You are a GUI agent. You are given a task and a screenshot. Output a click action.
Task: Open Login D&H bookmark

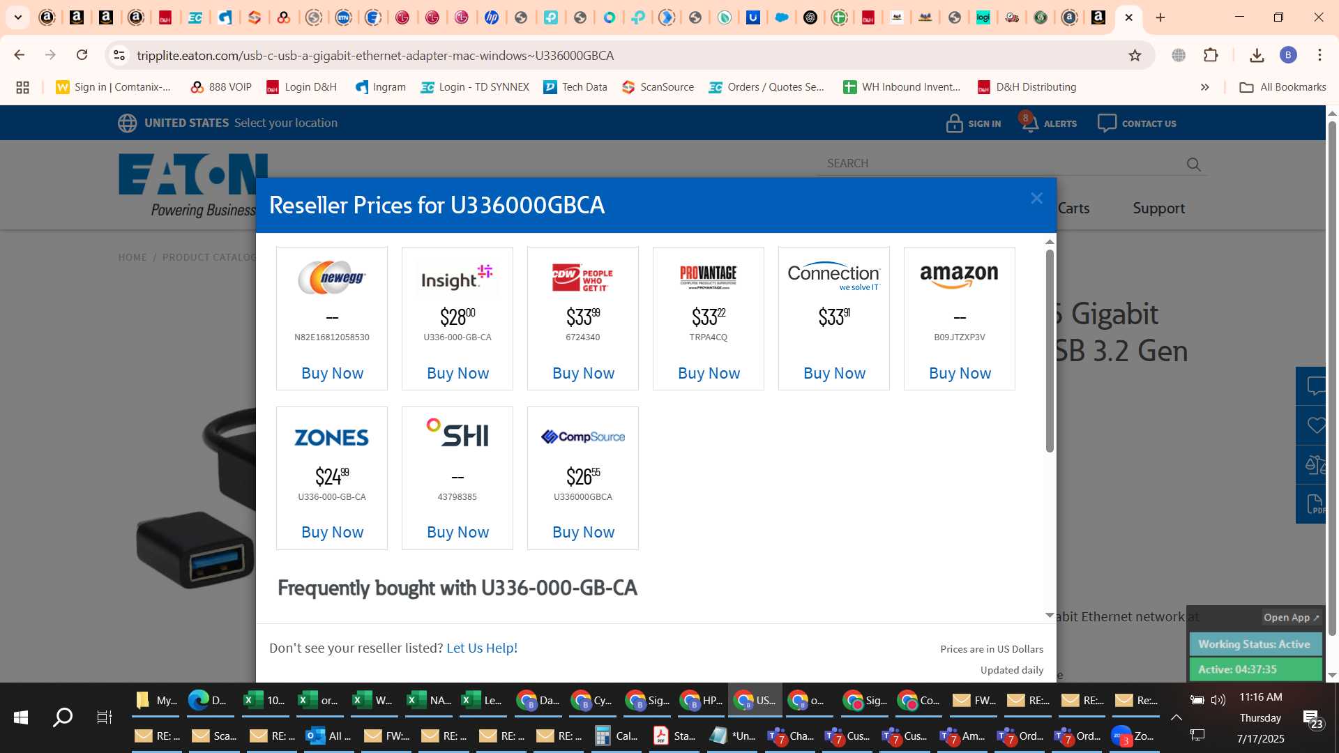[x=301, y=87]
